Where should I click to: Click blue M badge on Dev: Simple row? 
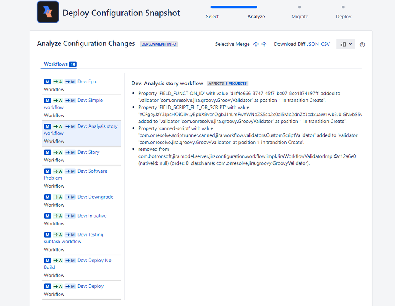click(47, 100)
